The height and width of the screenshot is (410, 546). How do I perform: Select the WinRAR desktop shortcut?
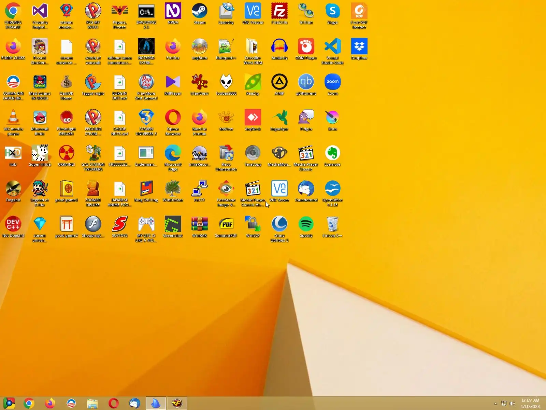[x=200, y=227]
